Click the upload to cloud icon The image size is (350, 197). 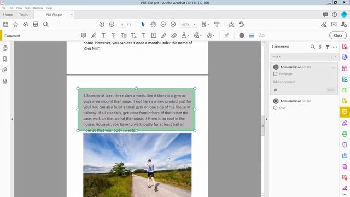pos(26,24)
